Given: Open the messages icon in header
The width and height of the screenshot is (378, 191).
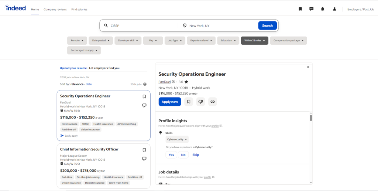Looking at the screenshot, I should (311, 9).
